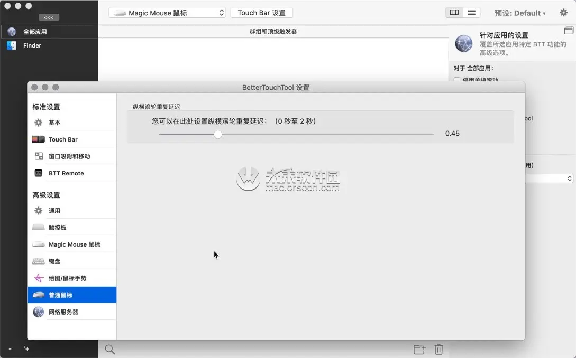Click the 针对应用的设置 heading

(504, 35)
